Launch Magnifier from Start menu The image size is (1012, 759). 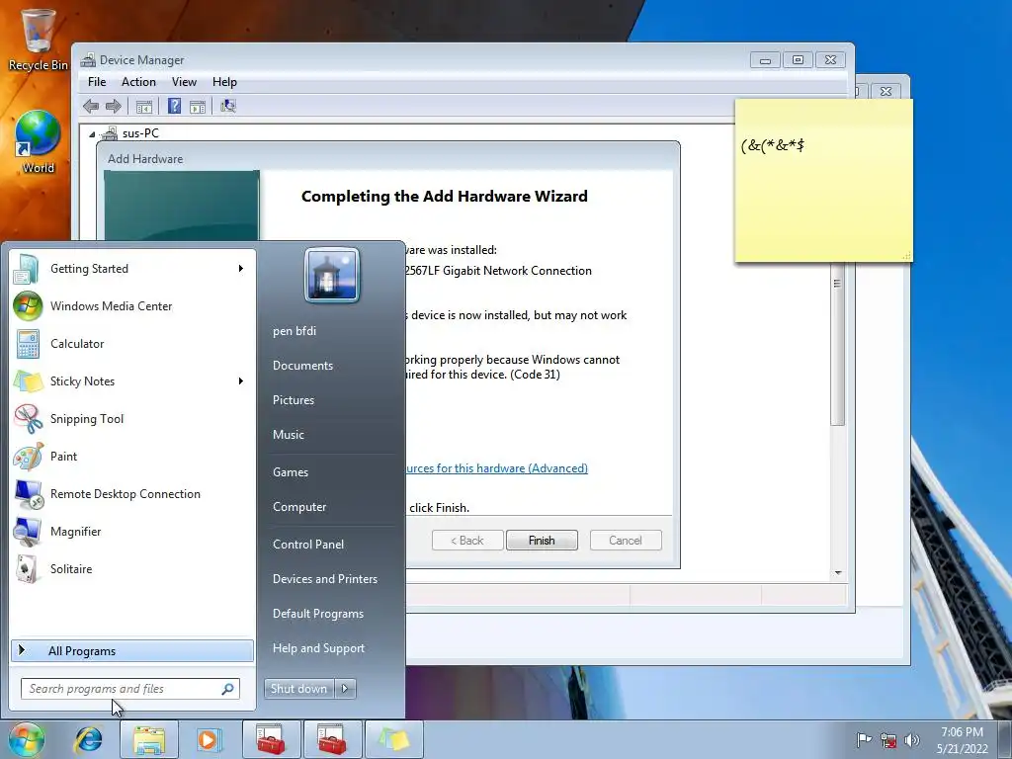[132, 531]
